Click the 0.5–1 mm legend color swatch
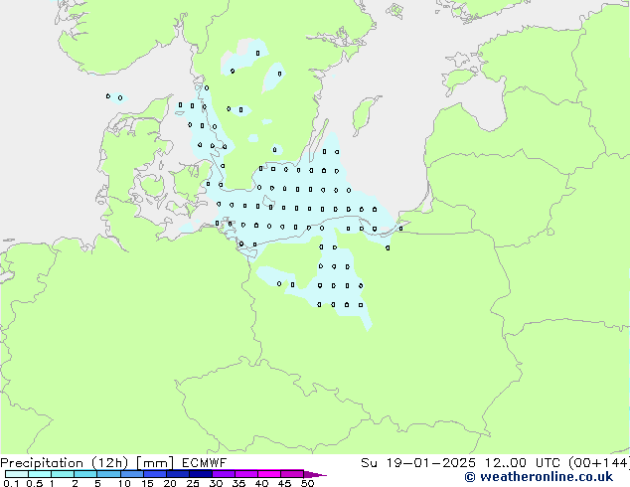 click(x=40, y=474)
